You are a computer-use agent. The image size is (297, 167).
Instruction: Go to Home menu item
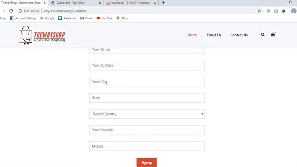click(192, 35)
